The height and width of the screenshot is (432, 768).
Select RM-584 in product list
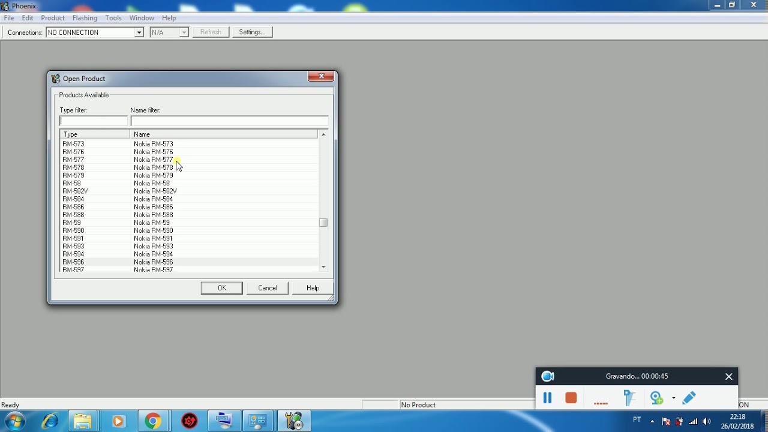[189, 199]
